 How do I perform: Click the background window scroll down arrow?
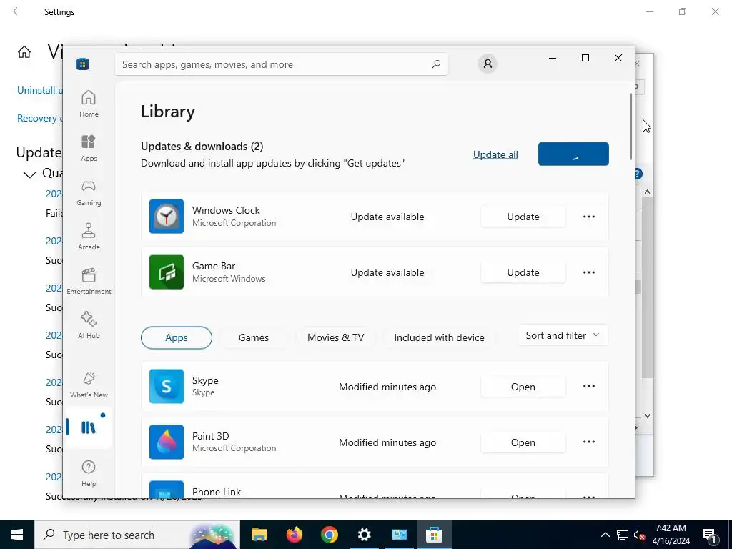pos(647,415)
